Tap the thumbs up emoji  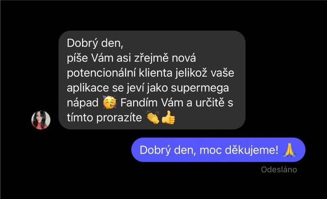click(x=168, y=117)
